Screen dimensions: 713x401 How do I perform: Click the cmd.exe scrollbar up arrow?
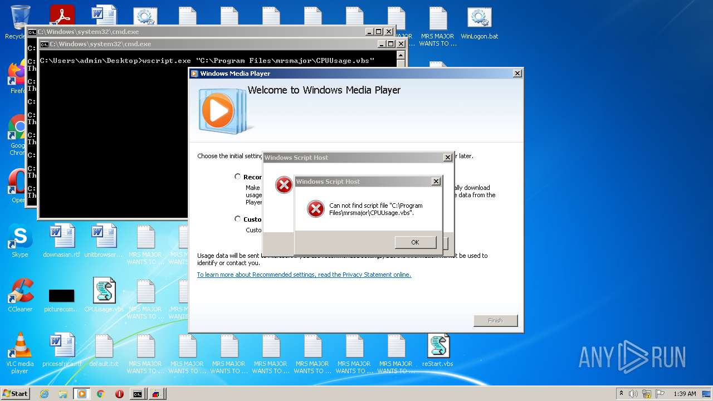point(400,56)
